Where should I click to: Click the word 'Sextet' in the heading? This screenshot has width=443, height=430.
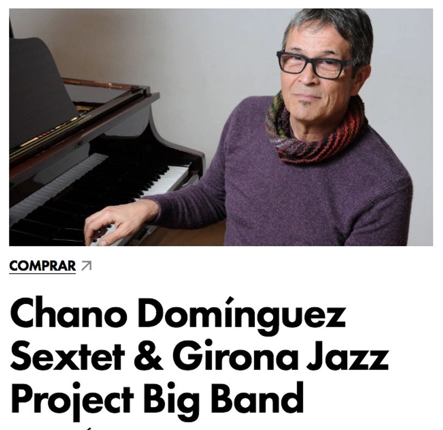point(67,356)
